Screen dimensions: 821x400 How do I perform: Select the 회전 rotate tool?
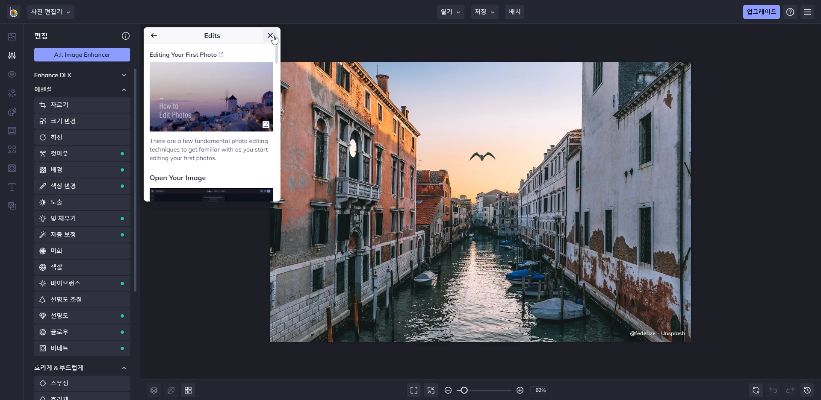(x=82, y=137)
